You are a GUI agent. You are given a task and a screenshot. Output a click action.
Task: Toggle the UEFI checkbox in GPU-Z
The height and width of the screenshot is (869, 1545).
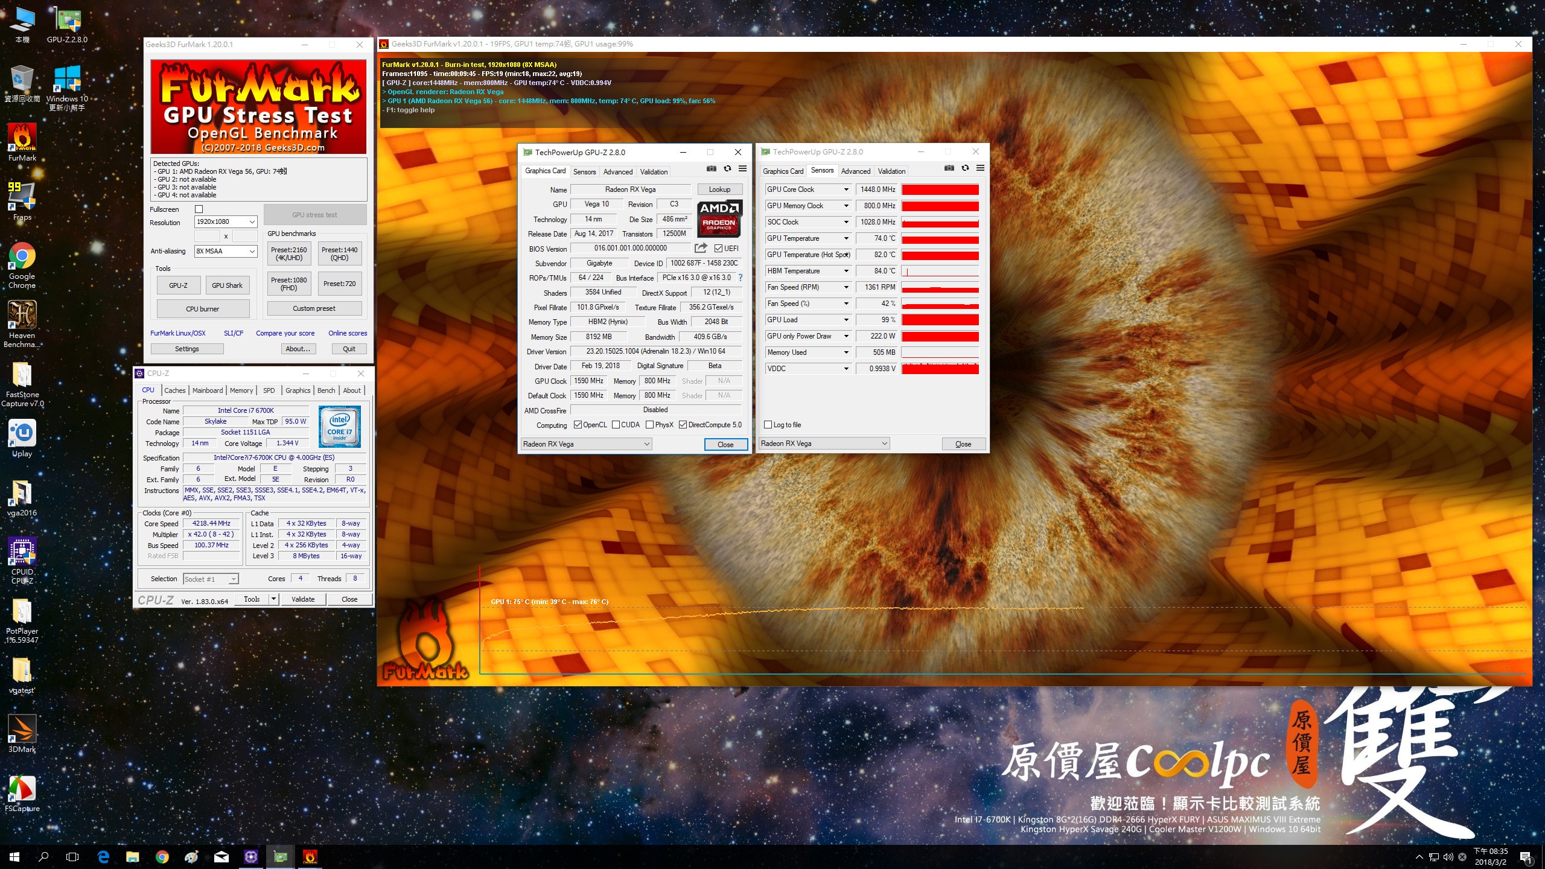718,248
